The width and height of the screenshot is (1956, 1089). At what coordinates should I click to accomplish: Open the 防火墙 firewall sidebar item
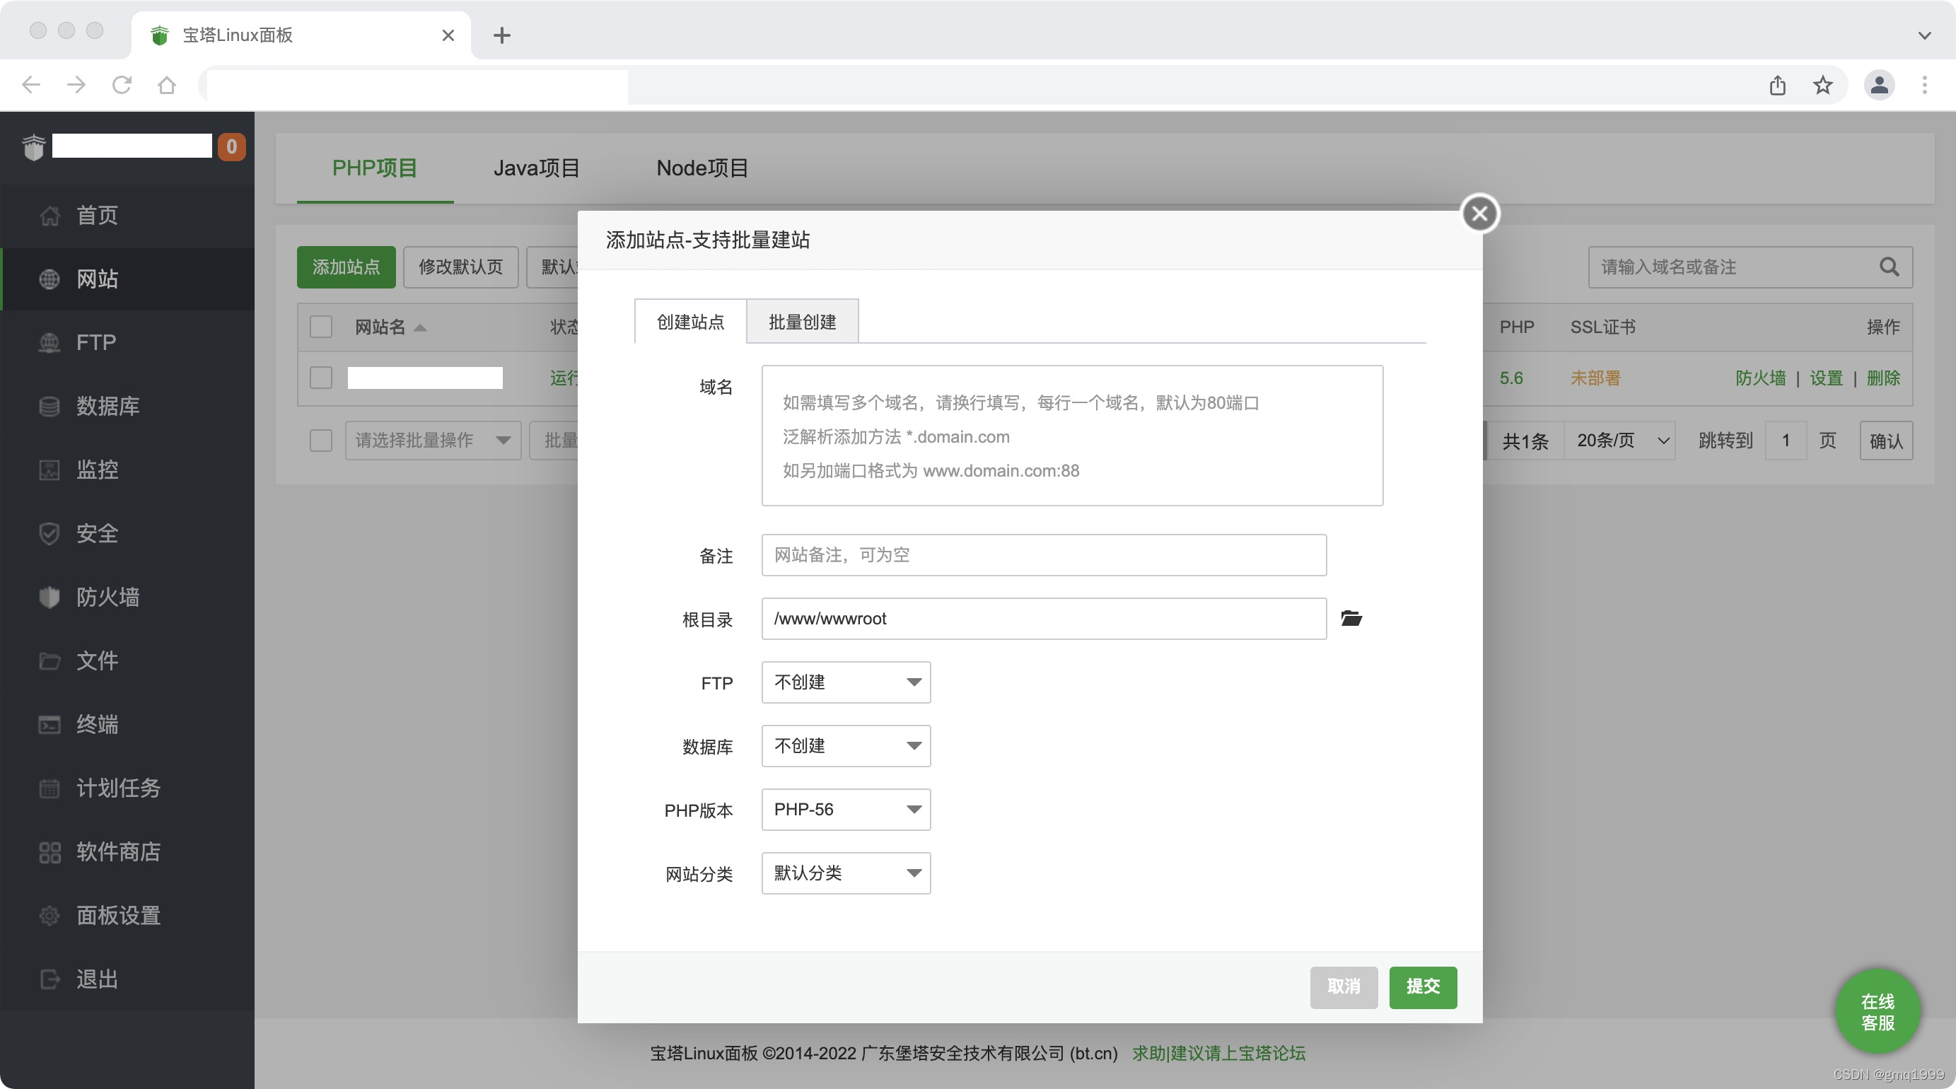tap(107, 597)
